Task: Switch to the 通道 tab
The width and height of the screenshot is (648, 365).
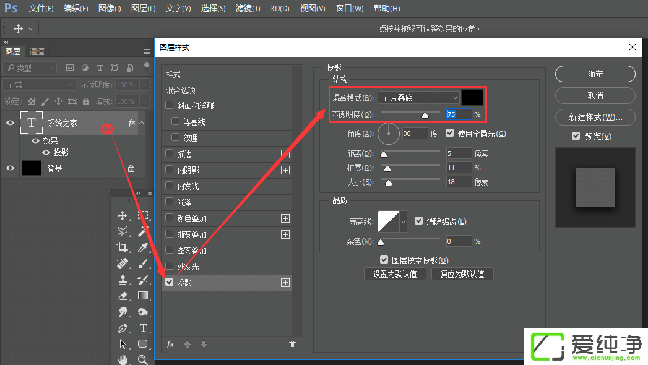Action: [37, 52]
